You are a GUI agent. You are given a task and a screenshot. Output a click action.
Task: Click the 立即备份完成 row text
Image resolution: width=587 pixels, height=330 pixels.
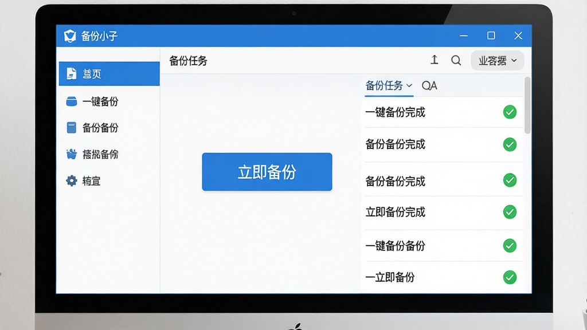(396, 212)
